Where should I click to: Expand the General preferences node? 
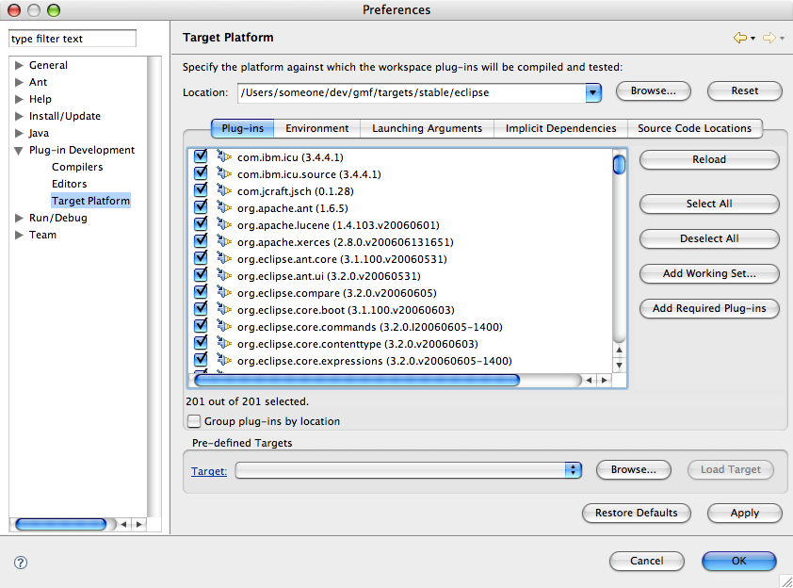[x=19, y=65]
